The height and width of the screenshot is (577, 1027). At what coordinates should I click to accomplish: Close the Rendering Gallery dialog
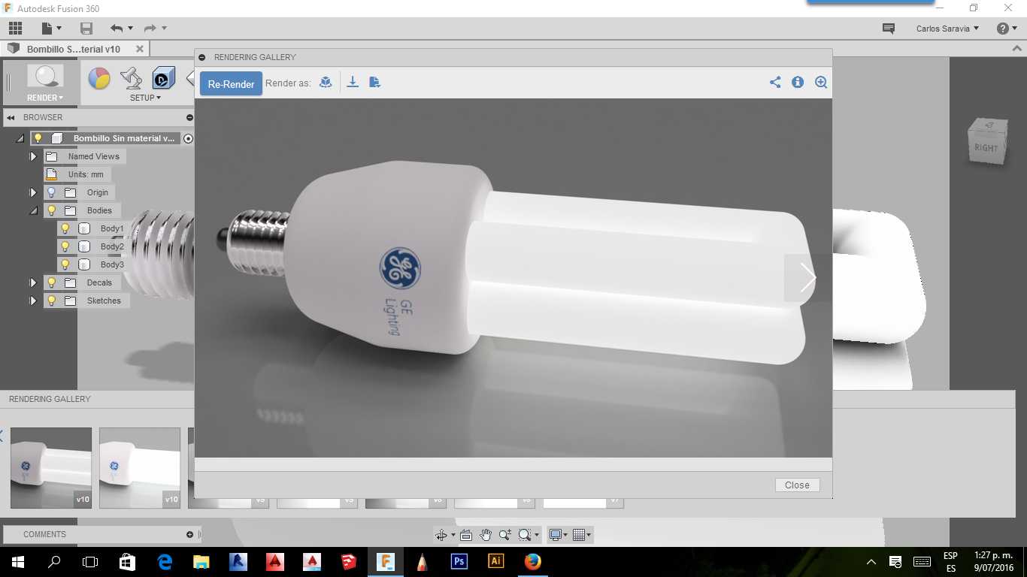point(797,485)
